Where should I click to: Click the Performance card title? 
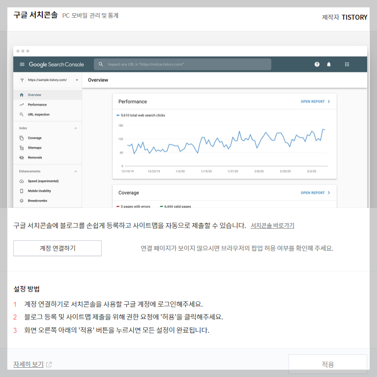pyautogui.click(x=133, y=102)
